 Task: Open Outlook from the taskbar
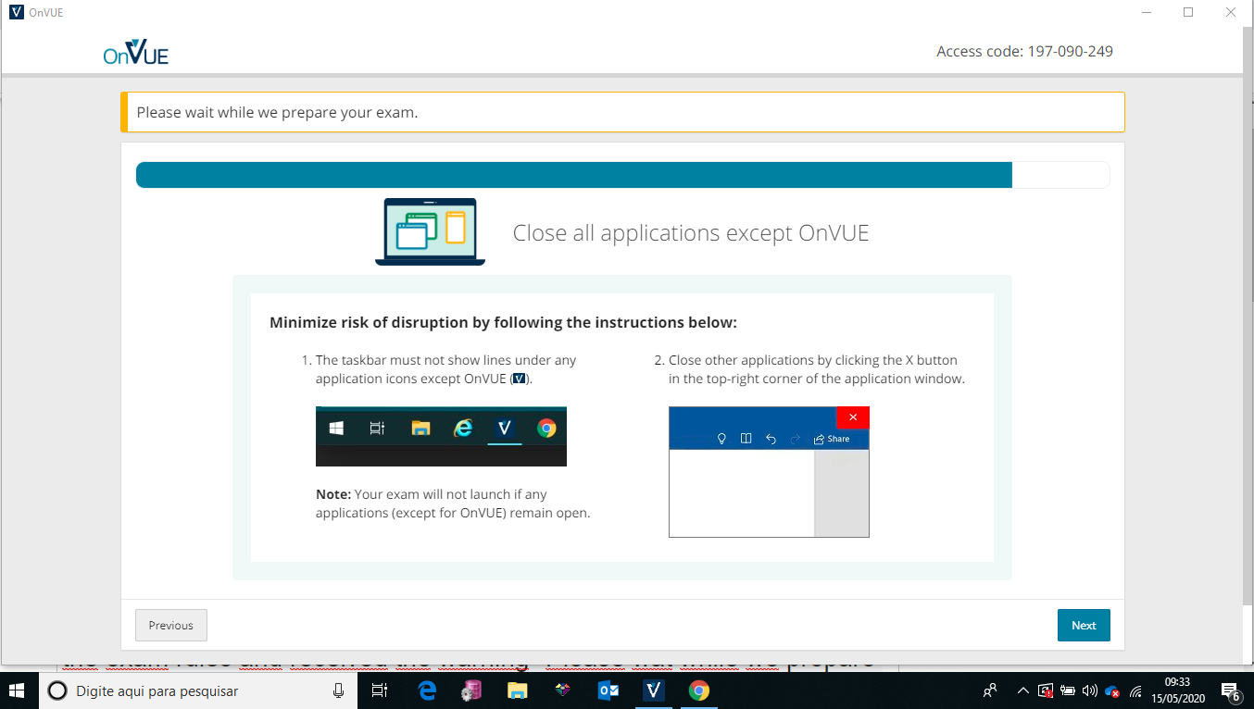tap(608, 690)
